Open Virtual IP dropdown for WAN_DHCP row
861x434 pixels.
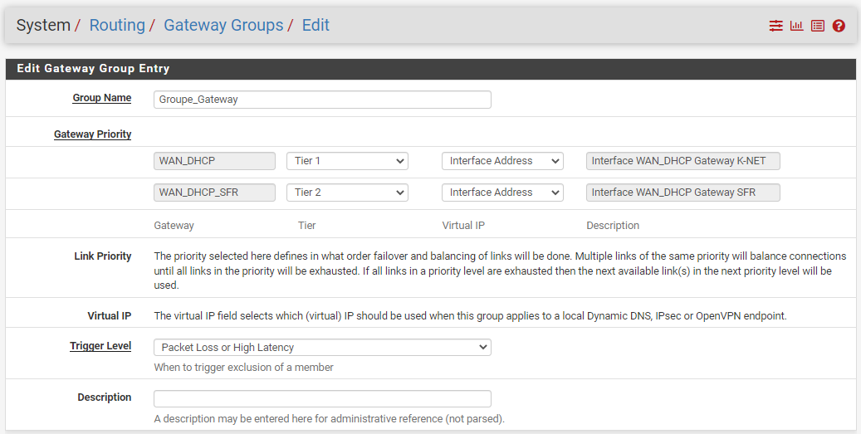(x=501, y=161)
